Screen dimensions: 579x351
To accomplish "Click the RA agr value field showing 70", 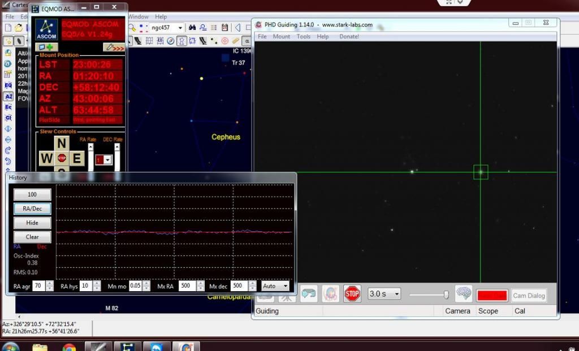I will tap(39, 285).
